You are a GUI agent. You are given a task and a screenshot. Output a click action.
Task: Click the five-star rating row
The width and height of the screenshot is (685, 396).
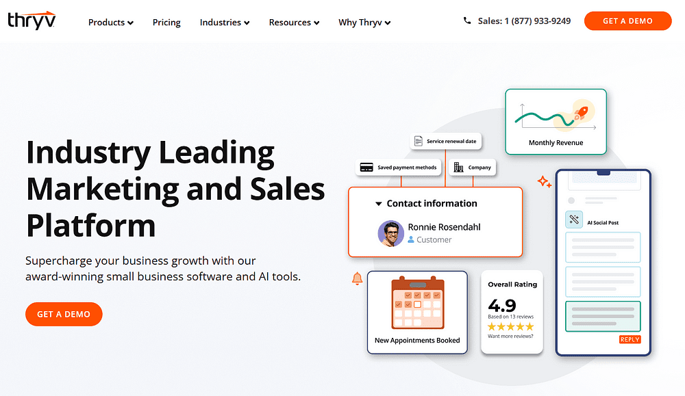tap(511, 327)
